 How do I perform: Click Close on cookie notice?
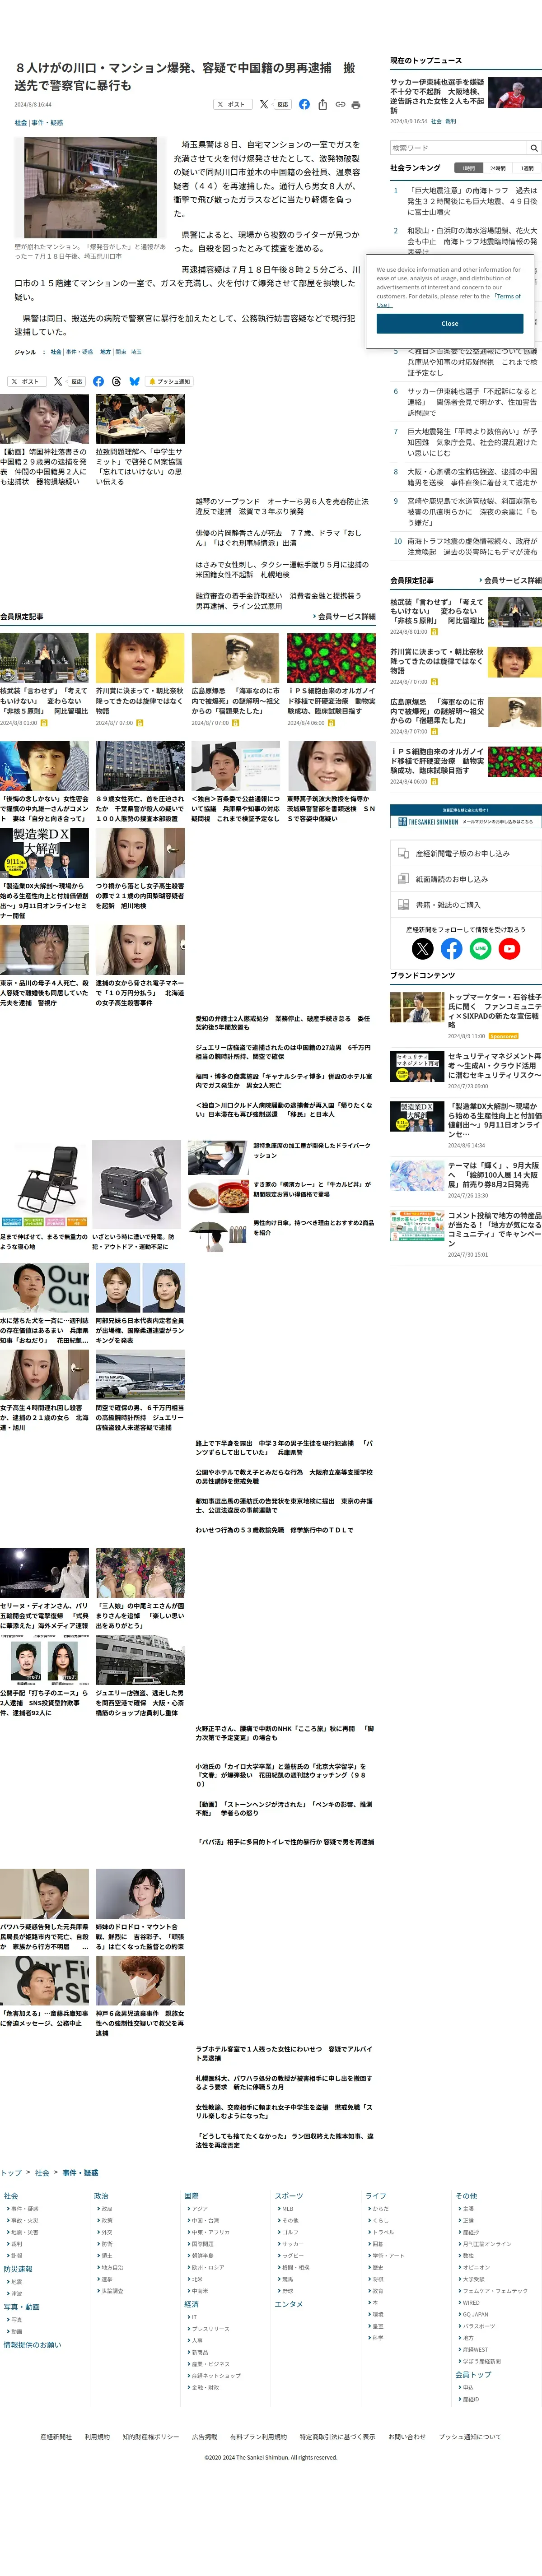pyautogui.click(x=450, y=323)
